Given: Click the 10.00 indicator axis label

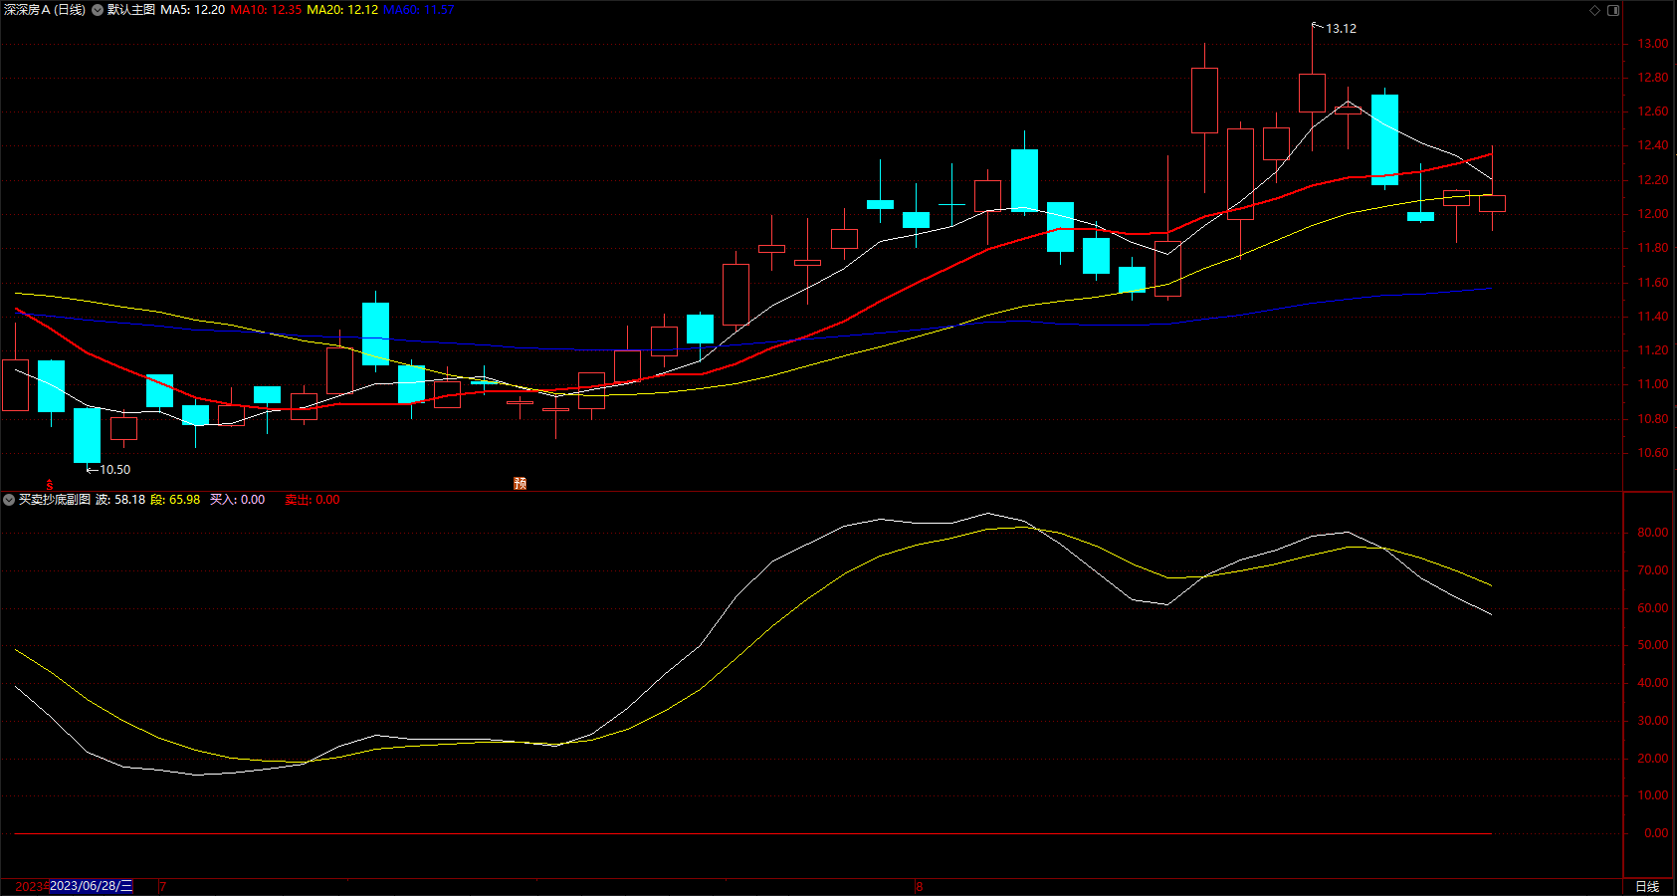Looking at the screenshot, I should [x=1653, y=795].
